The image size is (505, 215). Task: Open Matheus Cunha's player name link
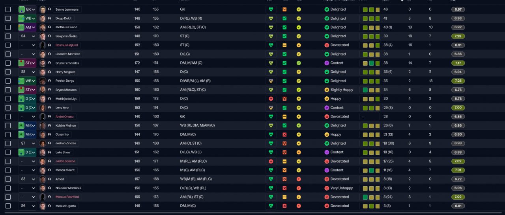[x=66, y=27]
